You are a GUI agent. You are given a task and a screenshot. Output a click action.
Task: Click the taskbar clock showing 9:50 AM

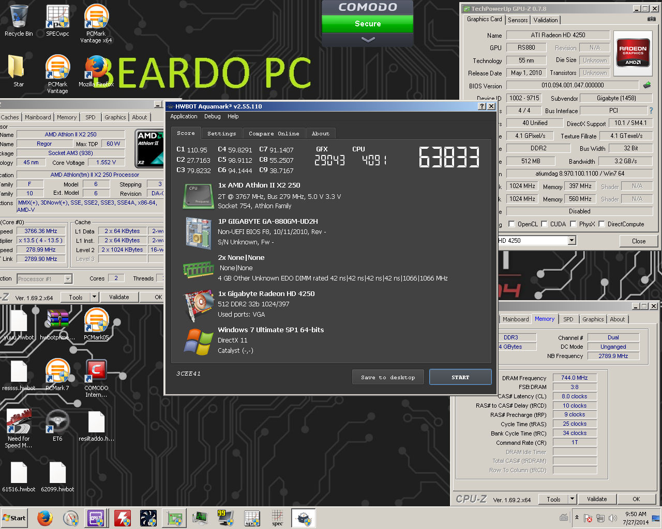tap(636, 518)
